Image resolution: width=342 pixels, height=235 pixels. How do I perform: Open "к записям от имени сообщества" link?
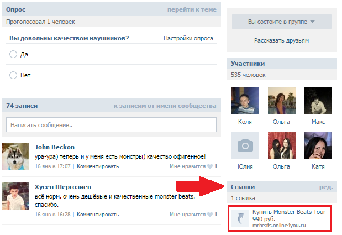(x=165, y=106)
